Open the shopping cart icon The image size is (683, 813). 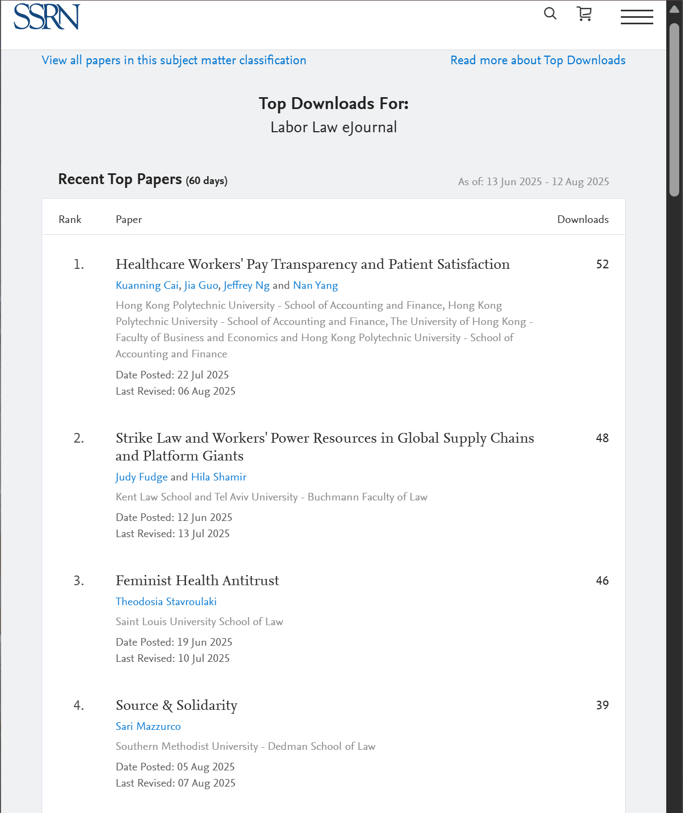pyautogui.click(x=584, y=14)
